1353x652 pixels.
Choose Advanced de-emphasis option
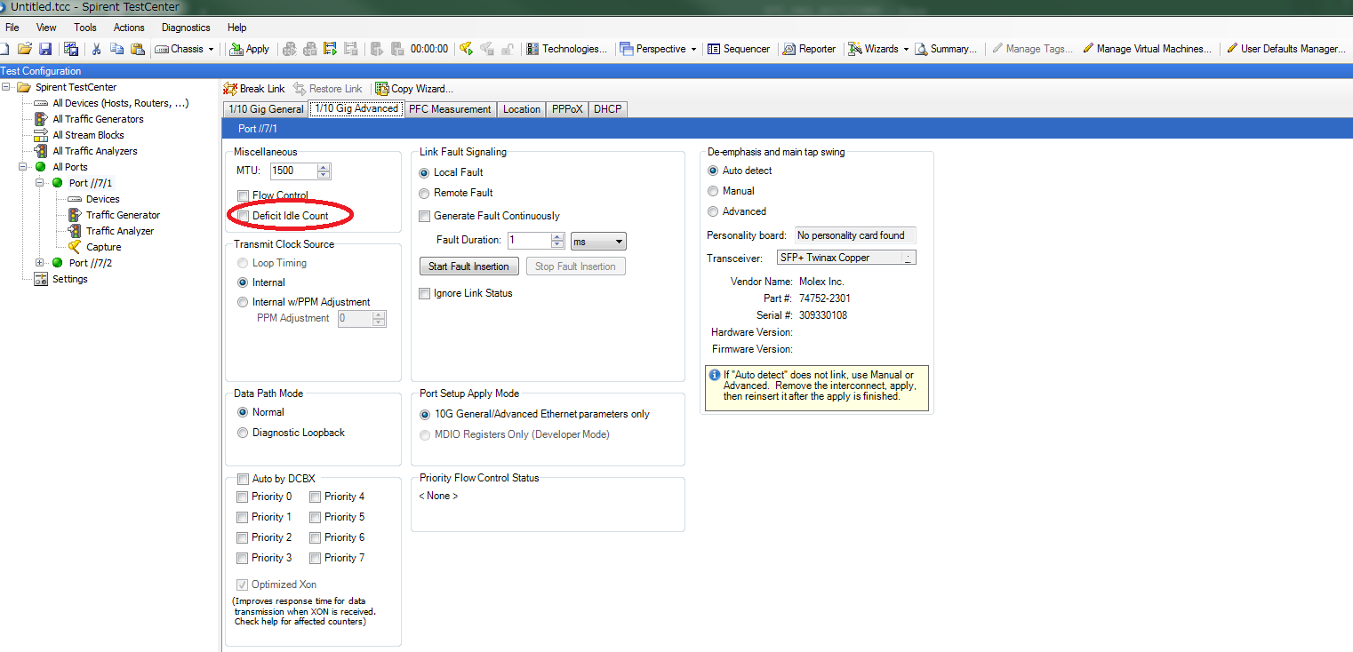(713, 211)
